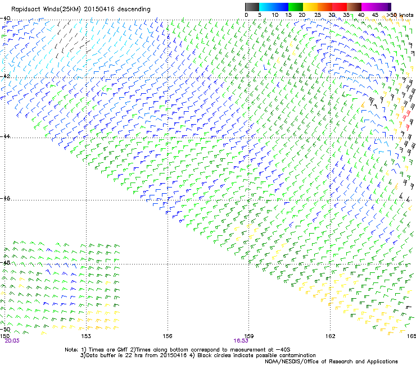This screenshot has width=416, height=365.
Task: Click the '25' legend scale value
Action: [x=318, y=15]
